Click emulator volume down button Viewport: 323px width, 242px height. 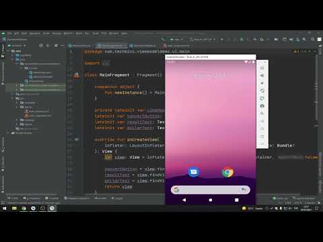[x=262, y=83]
